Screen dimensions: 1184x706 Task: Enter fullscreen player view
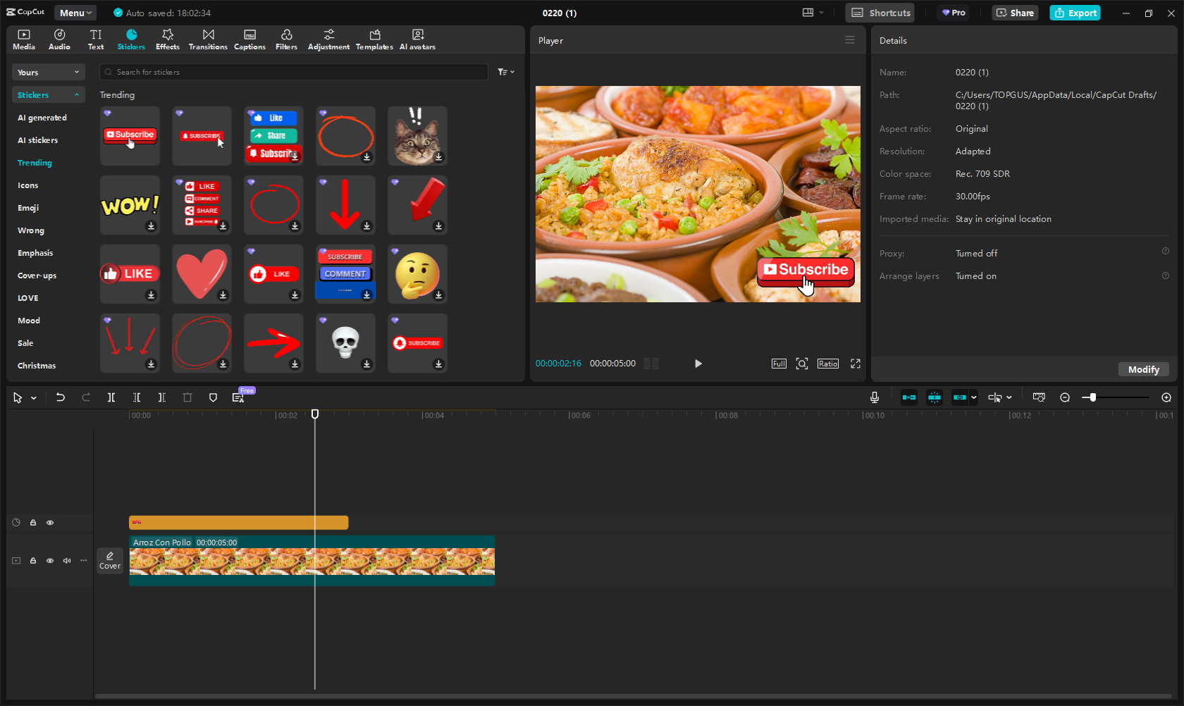[856, 364]
